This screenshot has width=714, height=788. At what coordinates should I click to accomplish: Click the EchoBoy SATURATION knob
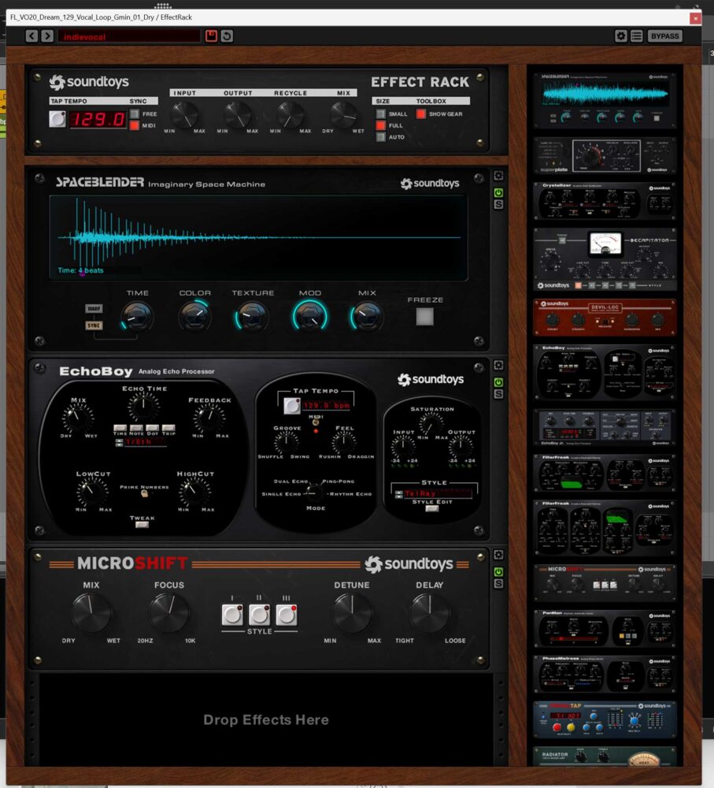[x=431, y=425]
